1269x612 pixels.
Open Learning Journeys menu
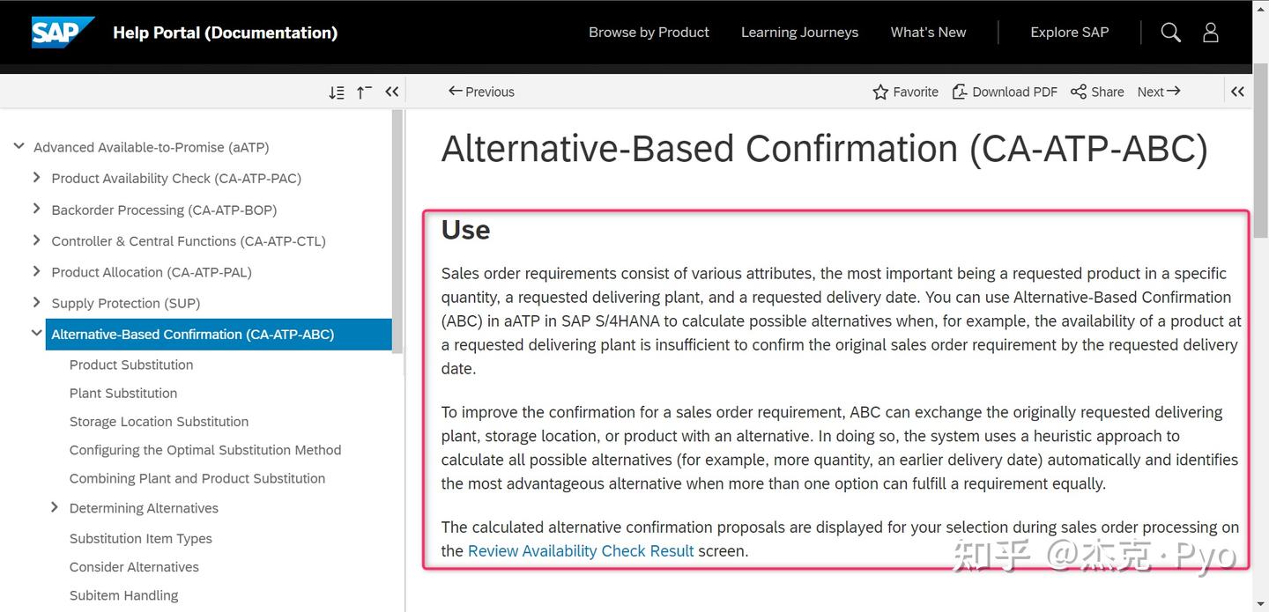click(799, 32)
